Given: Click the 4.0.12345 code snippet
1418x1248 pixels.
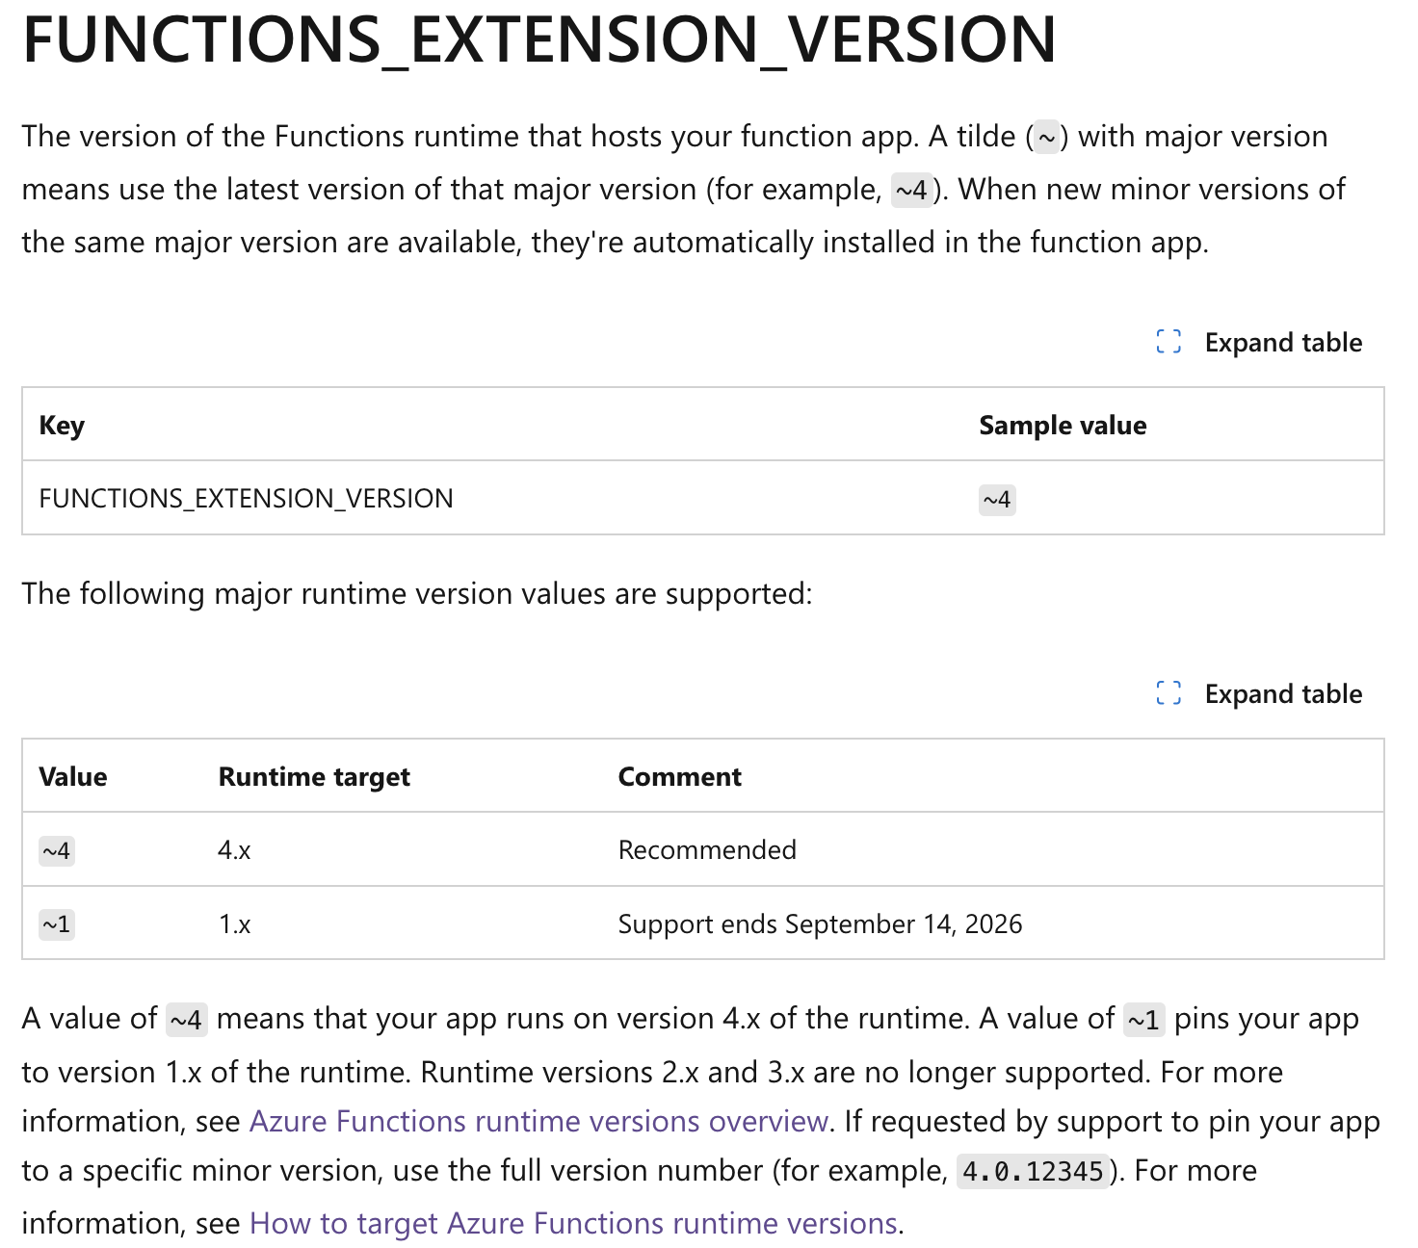Looking at the screenshot, I should click(1031, 1171).
